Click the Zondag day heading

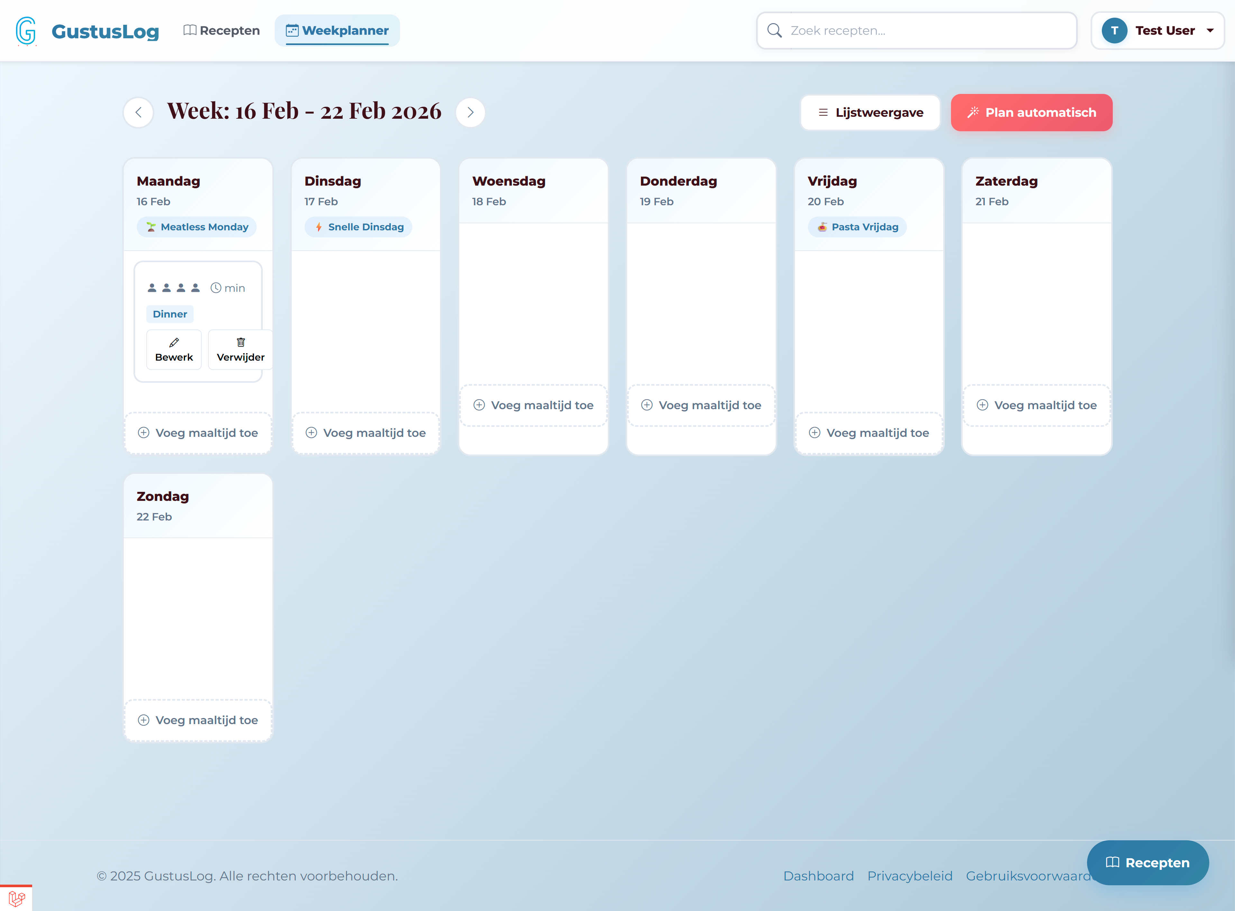[x=163, y=496]
